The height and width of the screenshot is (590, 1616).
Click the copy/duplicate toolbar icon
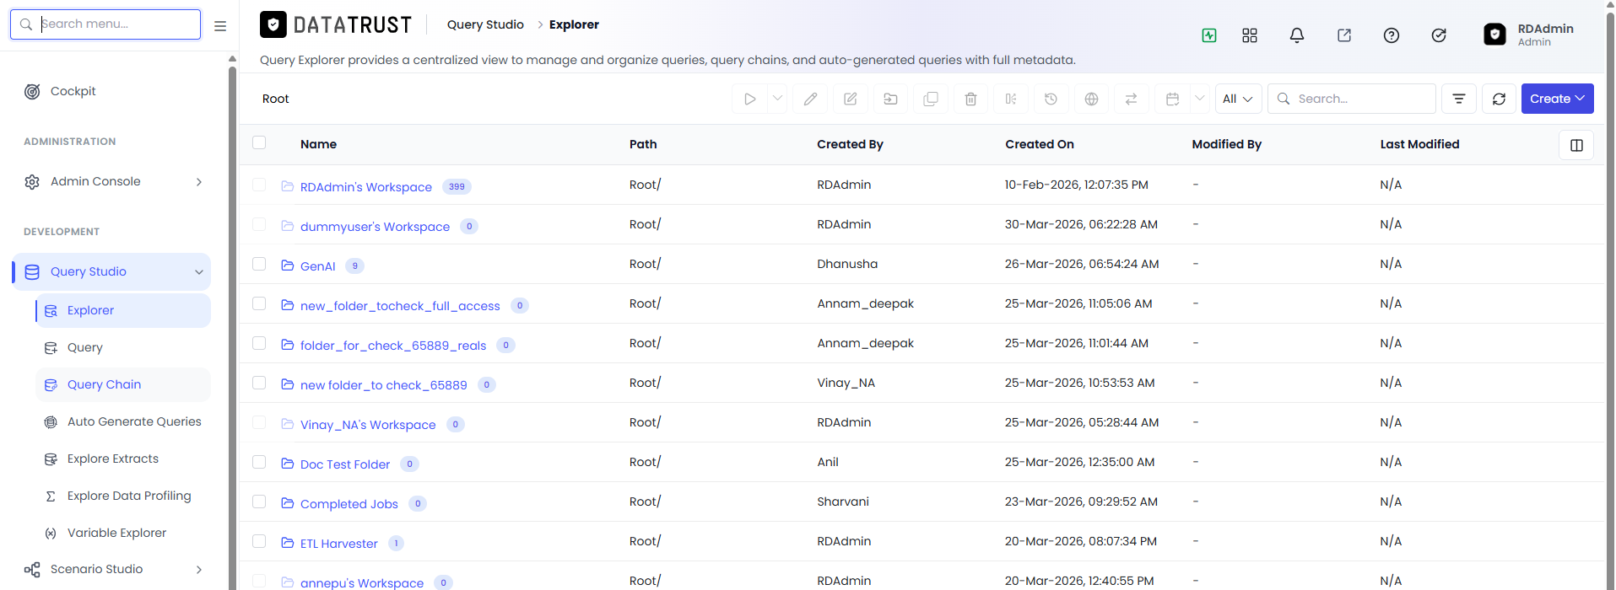coord(931,99)
